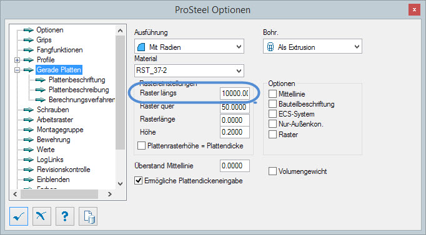Select Profile tree entry
The image size is (426, 235).
pos(46,60)
